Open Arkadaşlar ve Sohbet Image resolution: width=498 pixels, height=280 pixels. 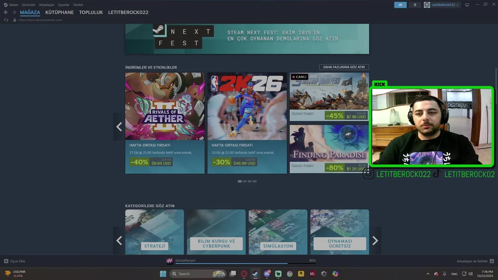[475, 261]
